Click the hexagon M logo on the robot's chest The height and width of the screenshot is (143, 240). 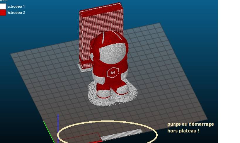coord(113,73)
